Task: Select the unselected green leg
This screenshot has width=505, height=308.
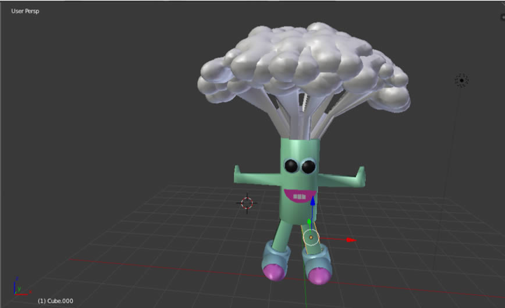Action: [x=282, y=235]
